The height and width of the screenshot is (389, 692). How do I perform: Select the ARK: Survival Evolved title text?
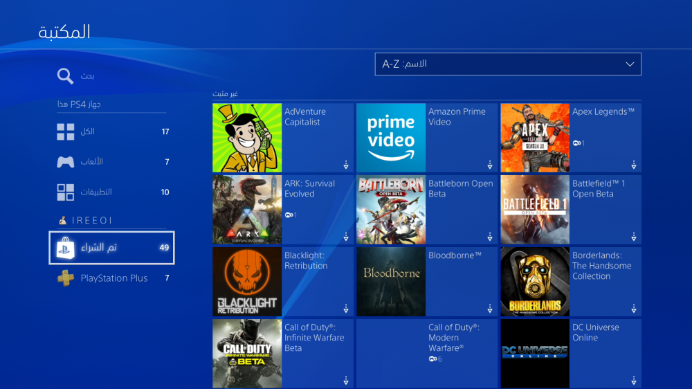pos(309,188)
